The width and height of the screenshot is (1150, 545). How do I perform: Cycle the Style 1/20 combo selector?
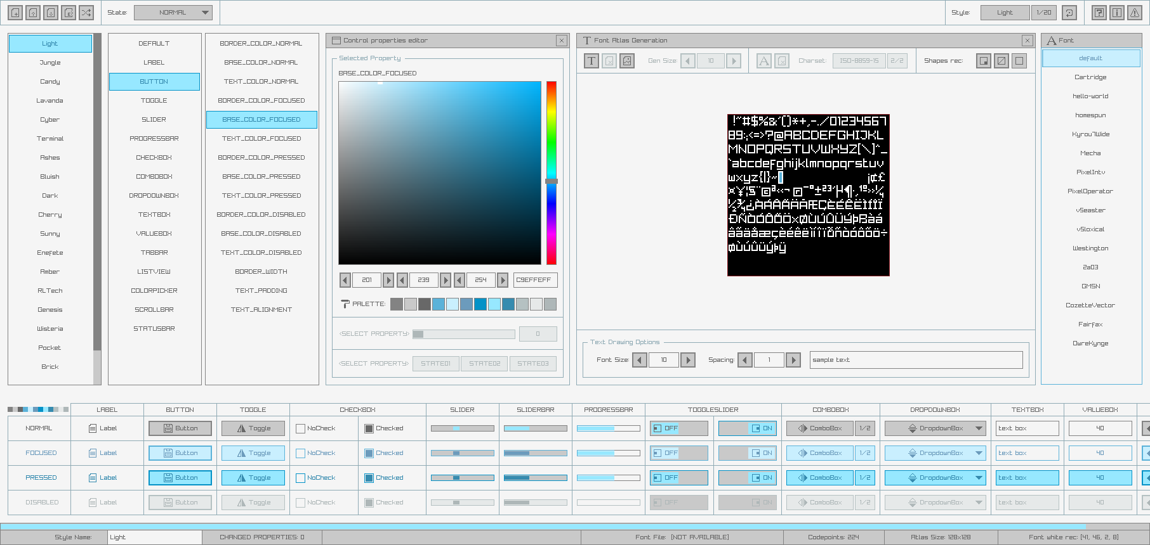[1044, 13]
